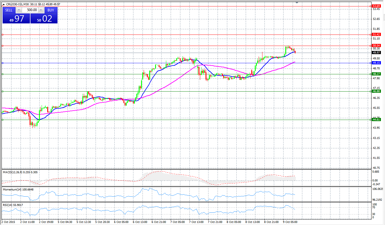Screen dimensions: 385x225
Task: Click the 6 Oct 13:00 time label
Action: [x=141, y=222]
